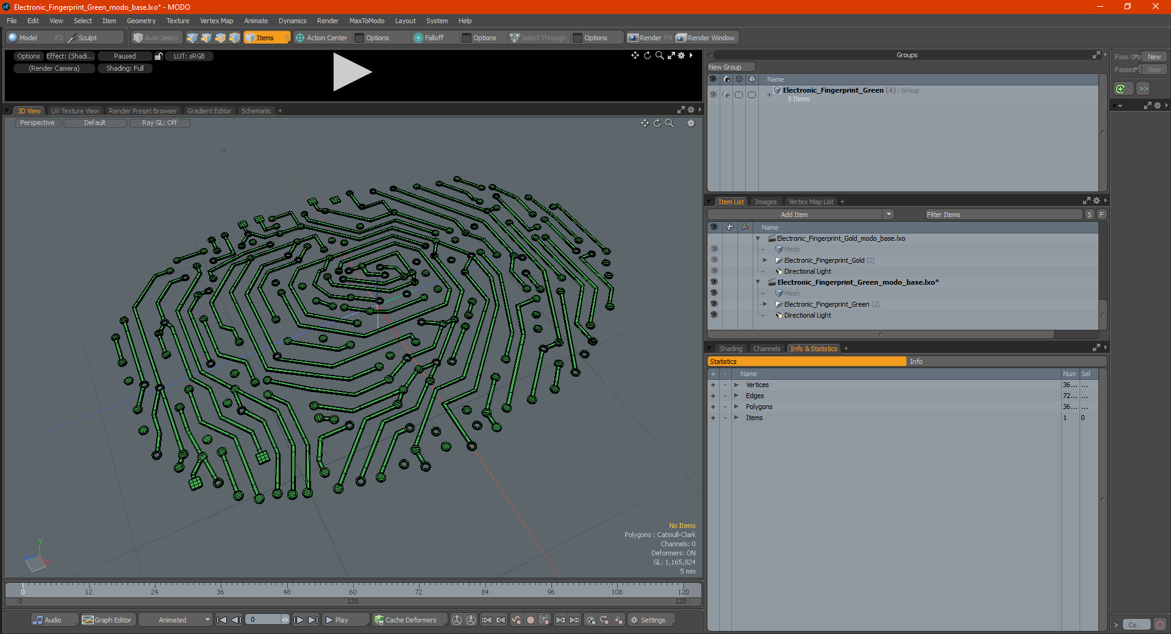Switch to Channels tab

tap(767, 349)
